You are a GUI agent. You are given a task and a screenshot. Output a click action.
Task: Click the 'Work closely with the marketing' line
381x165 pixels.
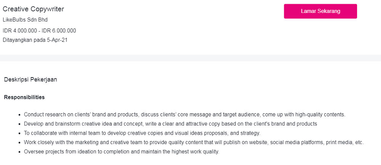194,143
